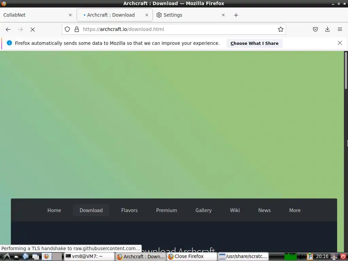Click the forward navigation arrow
This screenshot has height=261, width=348.
click(20, 29)
